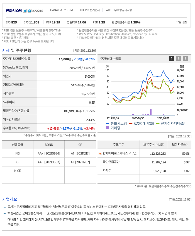Click the PER 19.39 value
Image resolution: width=195 pixels, height=236 pixels.
53,22
